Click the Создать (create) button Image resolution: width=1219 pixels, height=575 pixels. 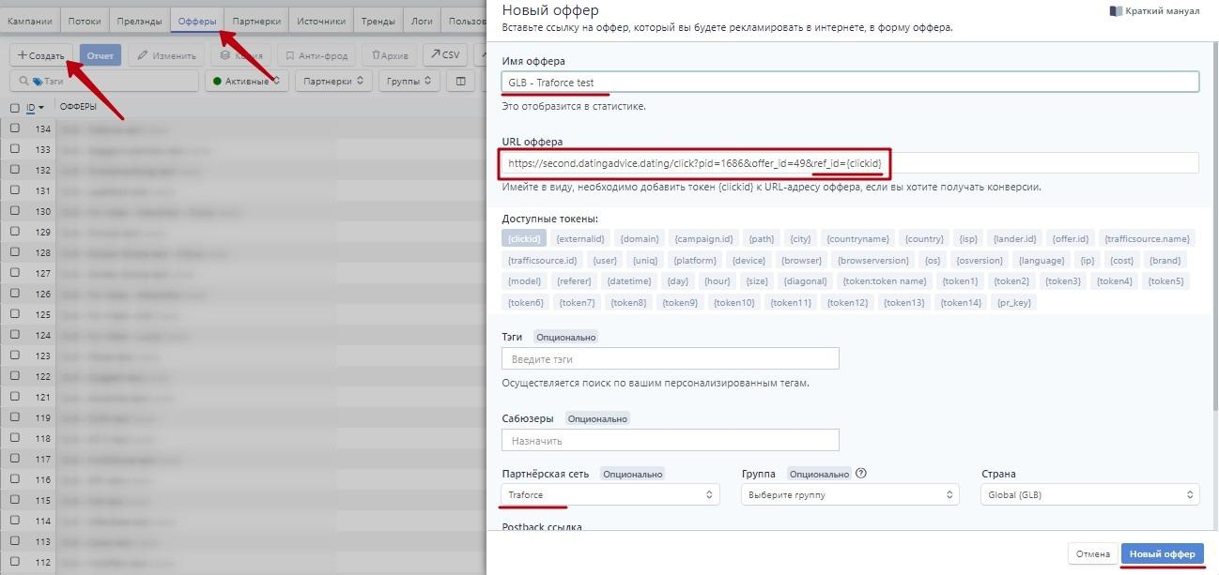[x=41, y=55]
